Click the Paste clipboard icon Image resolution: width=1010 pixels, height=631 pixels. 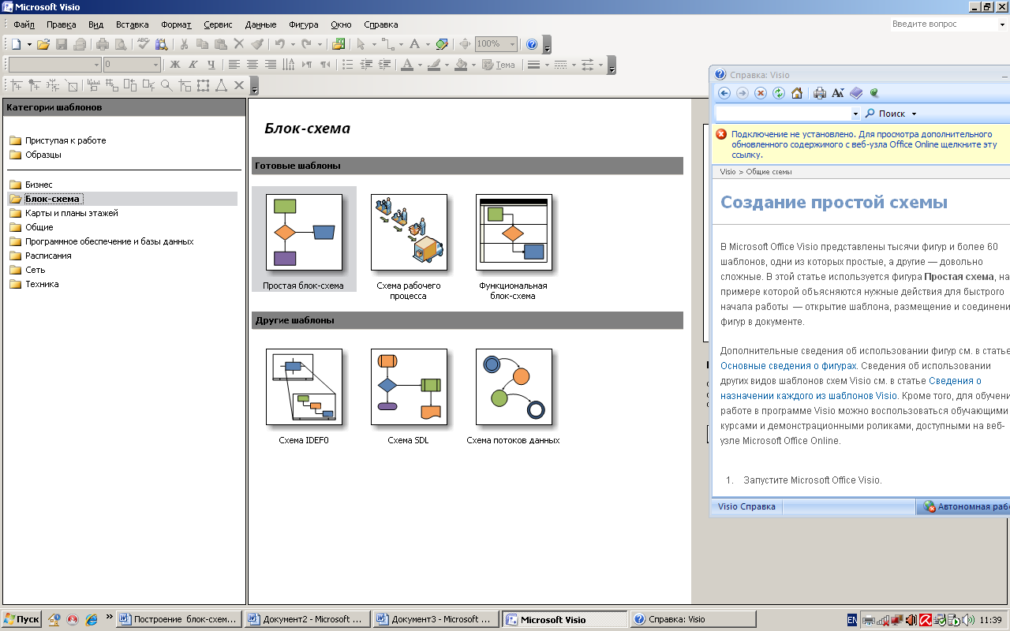pyautogui.click(x=220, y=45)
